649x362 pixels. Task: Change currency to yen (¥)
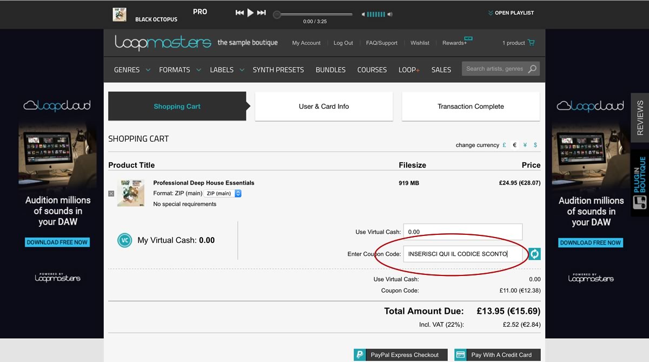point(525,145)
